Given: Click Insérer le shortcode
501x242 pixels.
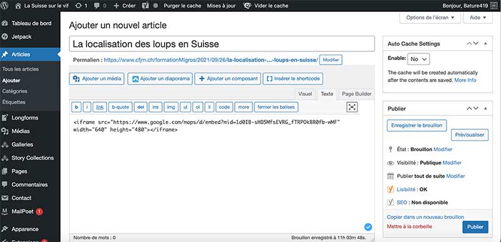Looking at the screenshot, I should (x=293, y=78).
